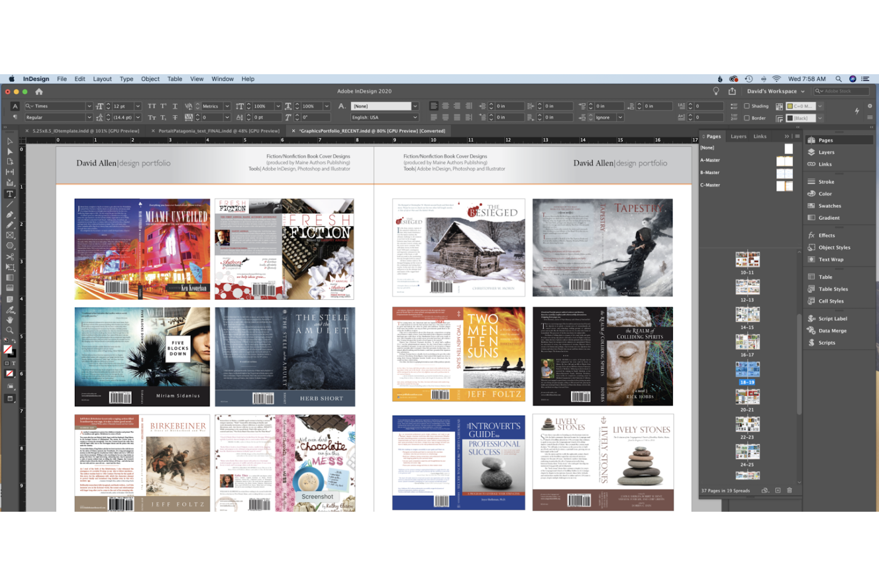
Task: Click the lightbulb Learn icon
Action: (x=716, y=91)
